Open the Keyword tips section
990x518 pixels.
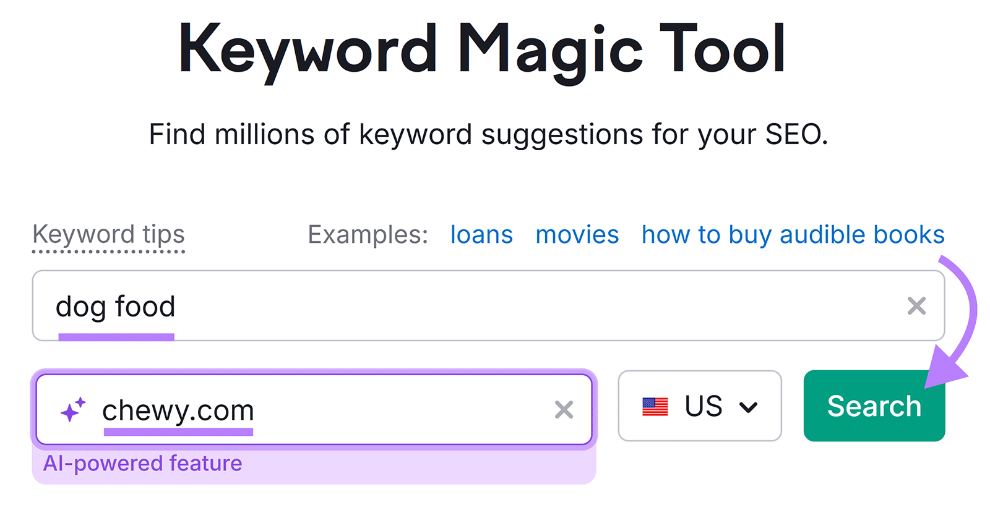109,234
